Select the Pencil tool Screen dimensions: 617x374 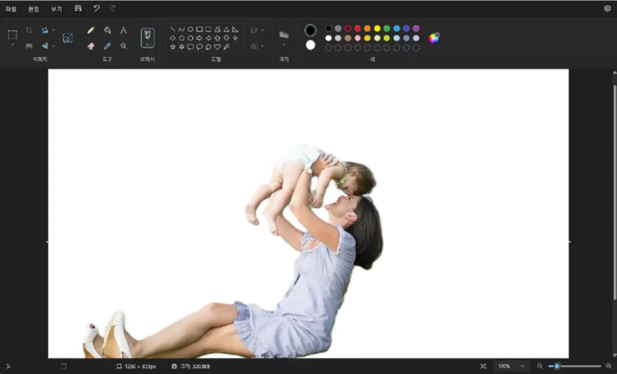coord(91,30)
